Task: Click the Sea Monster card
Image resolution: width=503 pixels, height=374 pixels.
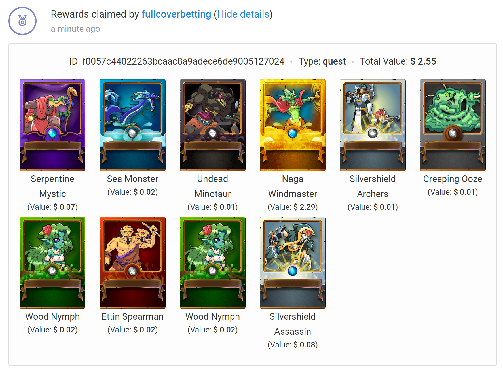Action: [132, 125]
